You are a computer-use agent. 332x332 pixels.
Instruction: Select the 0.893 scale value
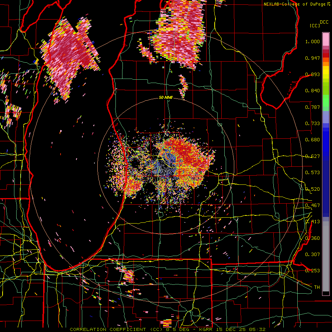tap(312, 74)
